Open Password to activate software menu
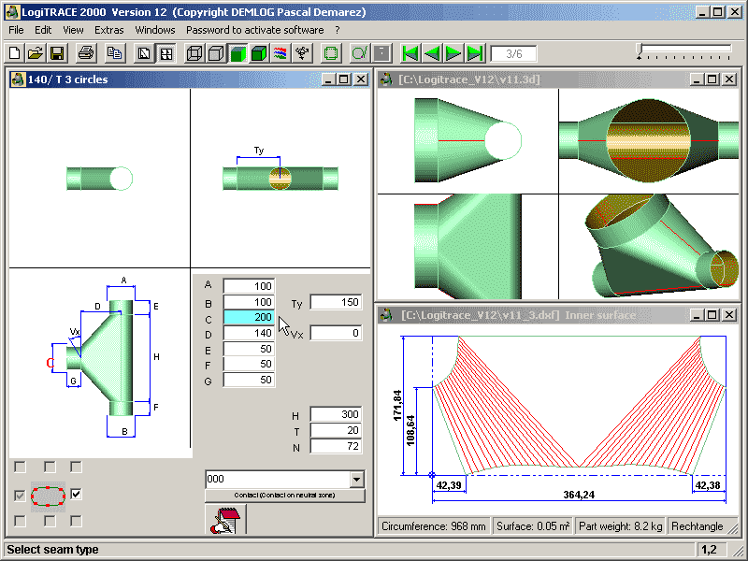This screenshot has width=748, height=561. tap(254, 30)
